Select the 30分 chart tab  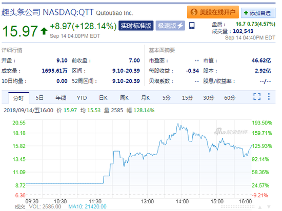pyautogui.click(x=209, y=98)
